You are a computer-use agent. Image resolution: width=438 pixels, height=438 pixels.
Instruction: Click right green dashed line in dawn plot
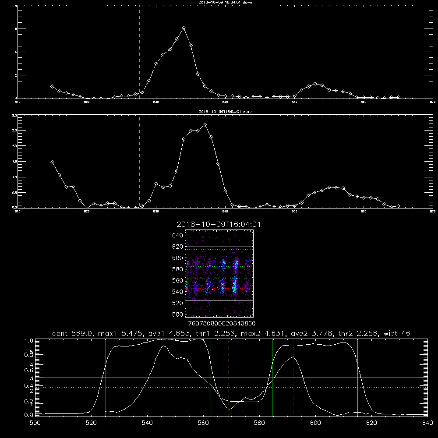242,52
